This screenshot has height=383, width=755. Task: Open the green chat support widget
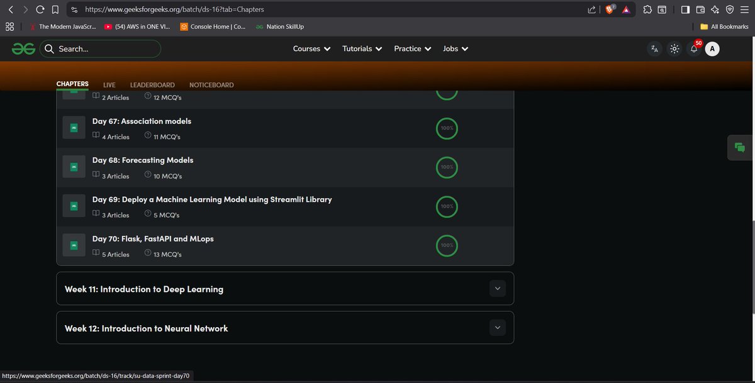coord(740,147)
